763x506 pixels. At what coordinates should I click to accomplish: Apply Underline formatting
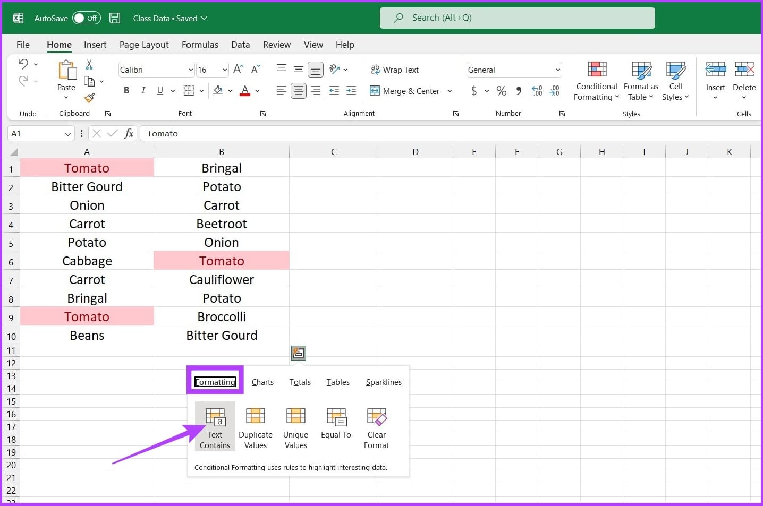160,91
